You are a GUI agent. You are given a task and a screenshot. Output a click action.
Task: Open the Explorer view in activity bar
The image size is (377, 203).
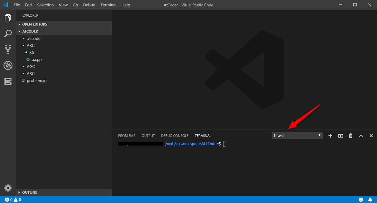coord(8,18)
